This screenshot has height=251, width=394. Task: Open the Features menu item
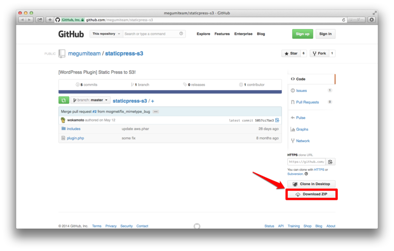222,34
